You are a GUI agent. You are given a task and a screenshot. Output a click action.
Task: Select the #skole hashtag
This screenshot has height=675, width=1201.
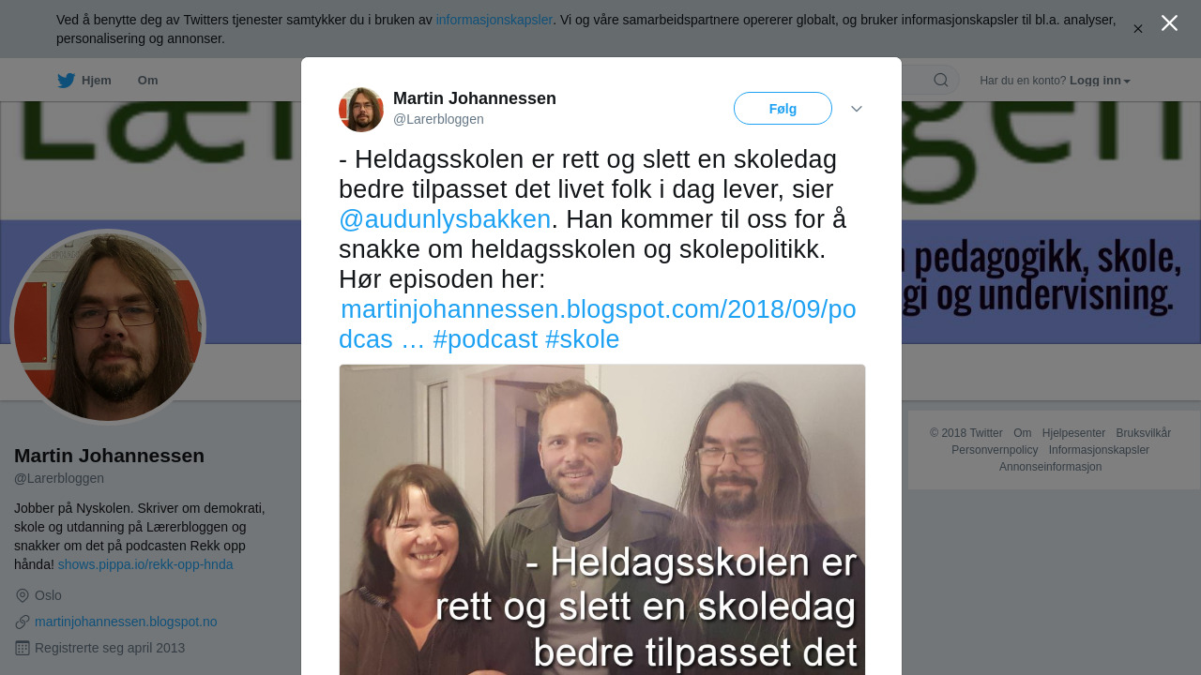(582, 339)
